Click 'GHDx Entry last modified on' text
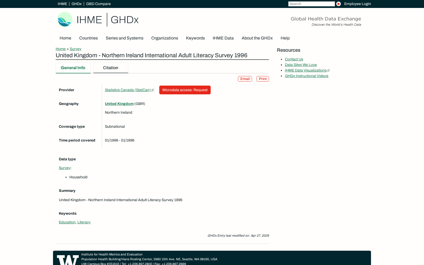Viewport: 424px width, 265px height. (238, 236)
